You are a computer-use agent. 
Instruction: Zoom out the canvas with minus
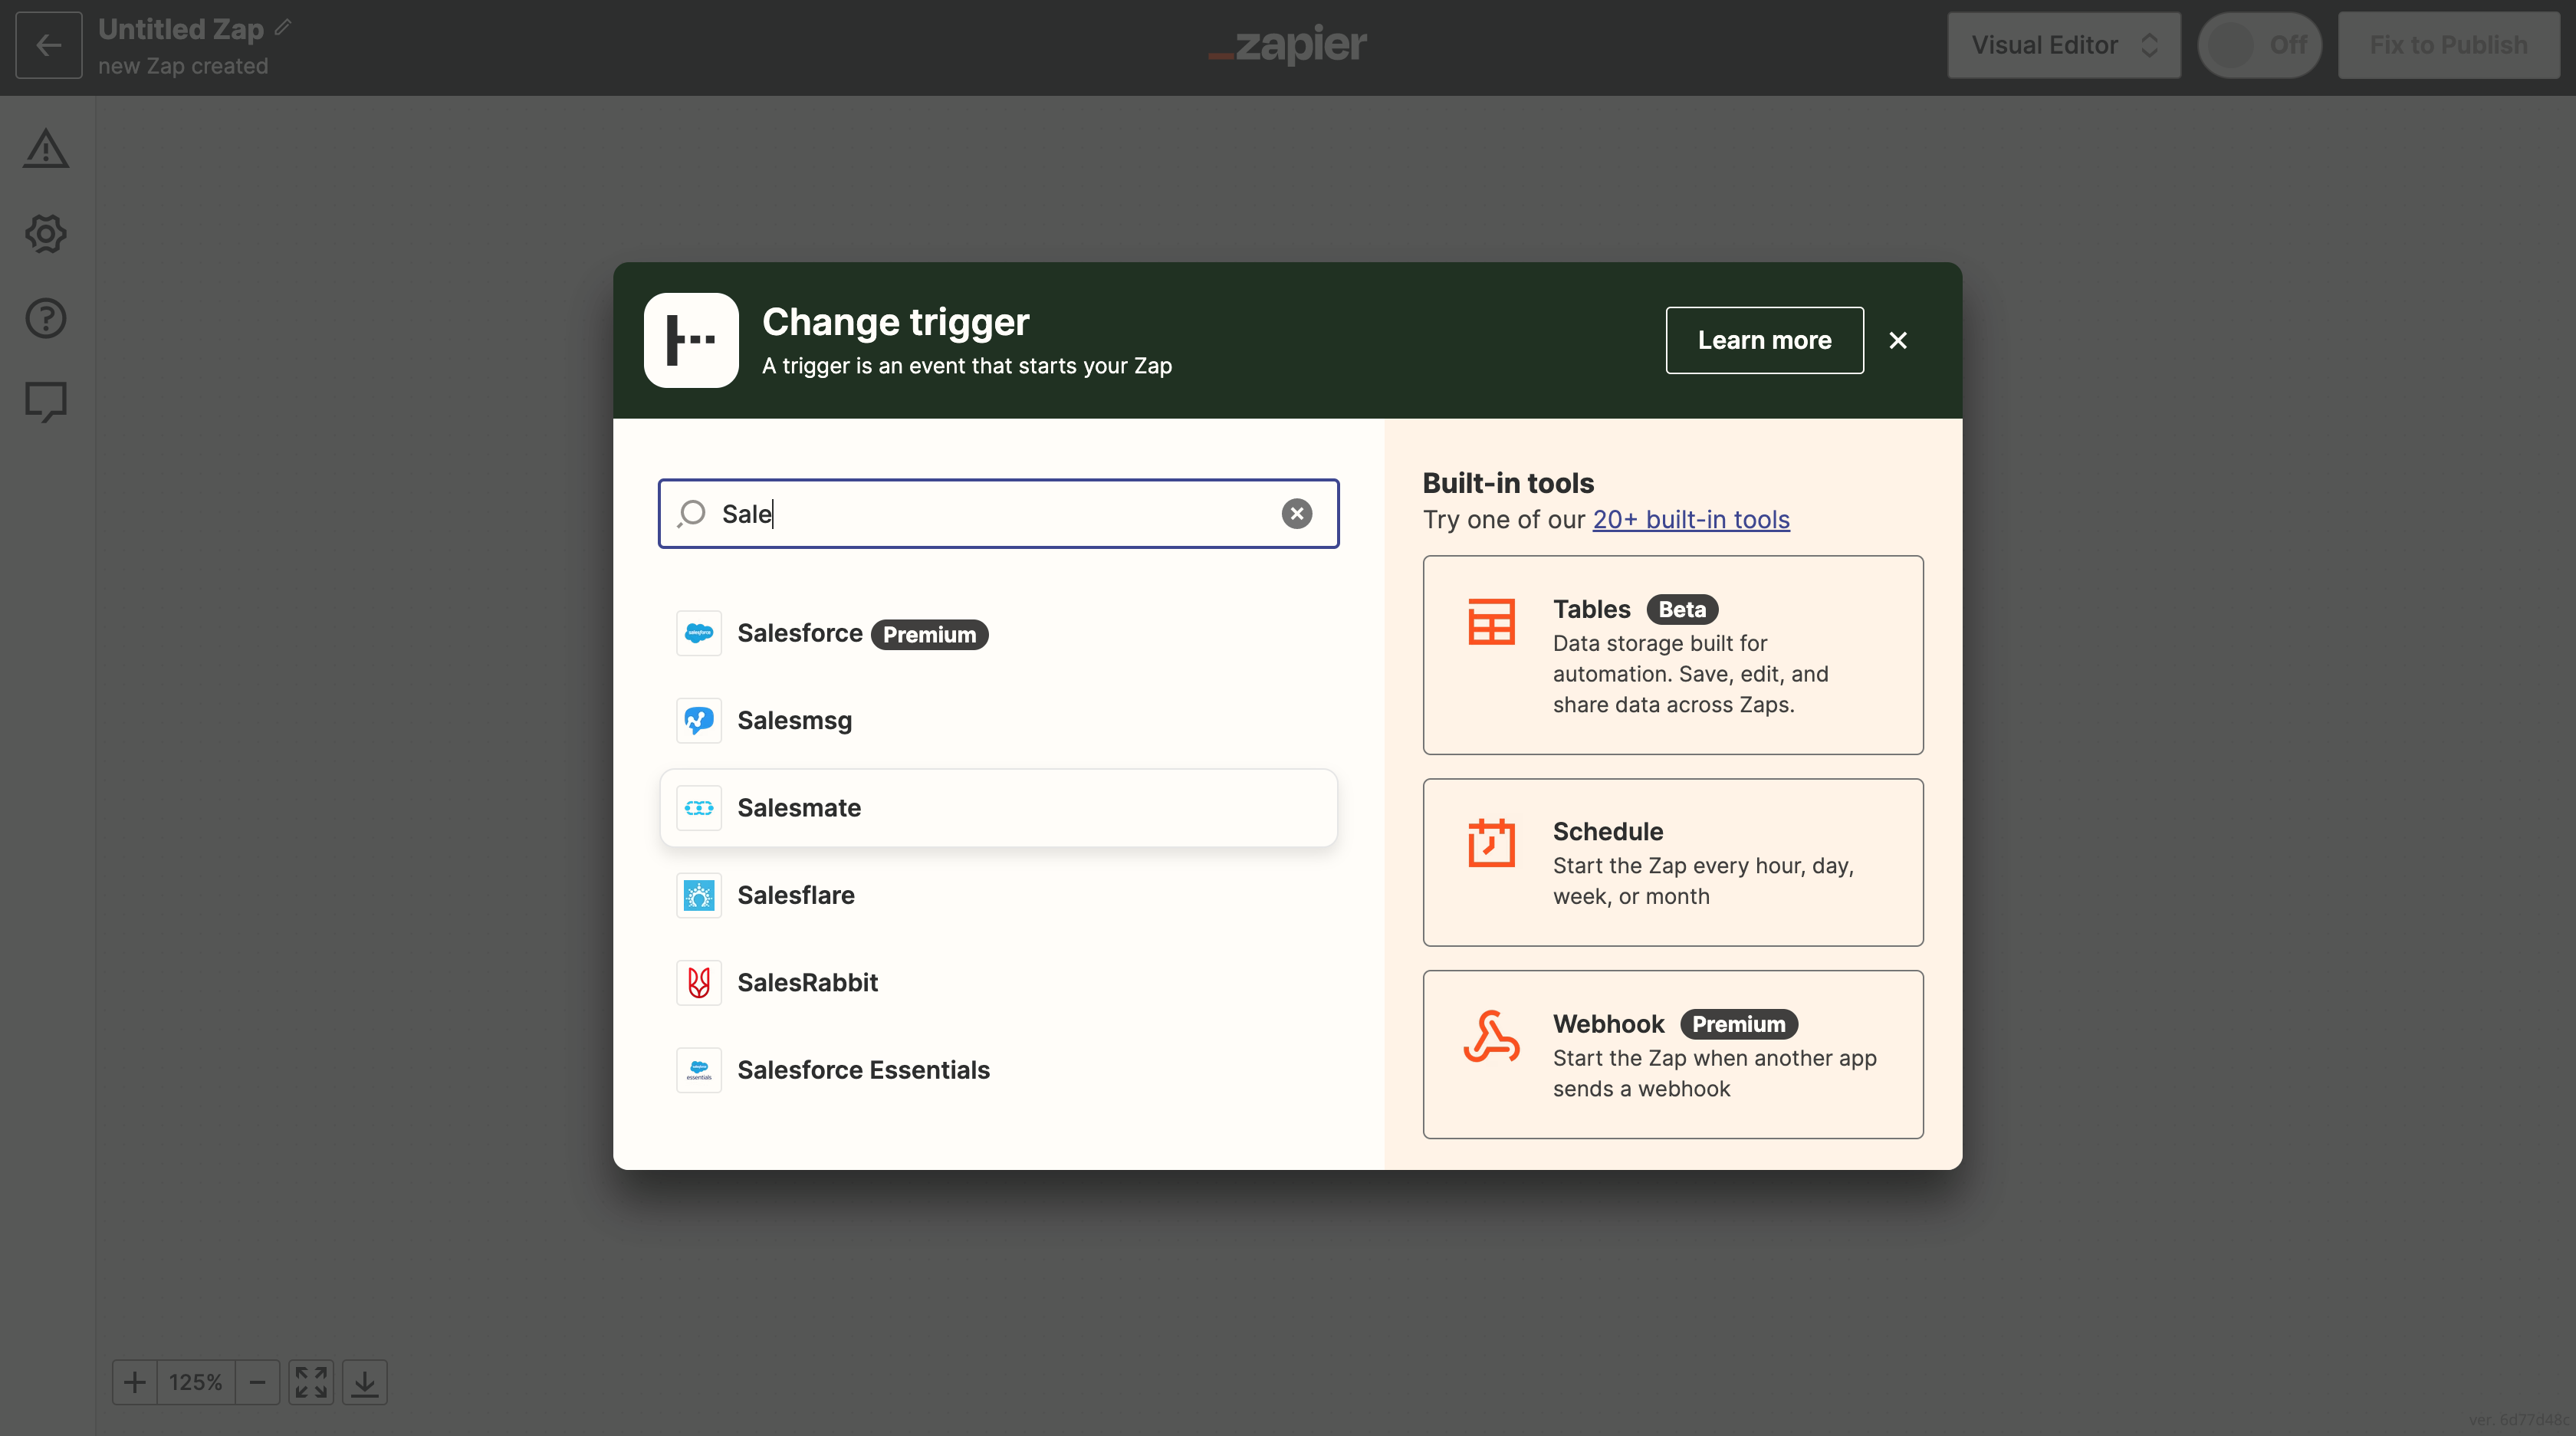(257, 1382)
